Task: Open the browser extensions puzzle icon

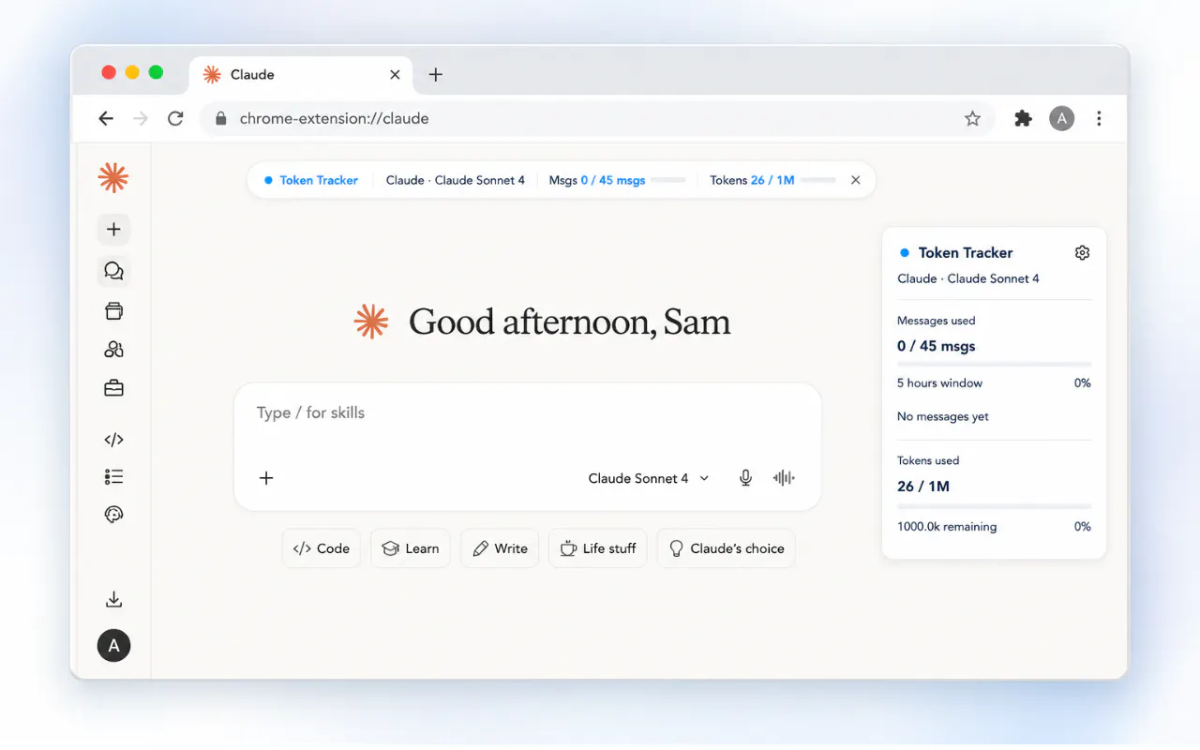Action: click(1023, 118)
